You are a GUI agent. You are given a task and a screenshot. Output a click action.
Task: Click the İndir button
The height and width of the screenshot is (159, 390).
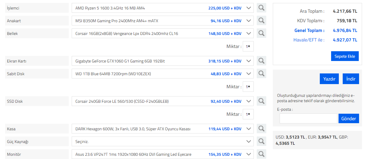pyautogui.click(x=351, y=79)
